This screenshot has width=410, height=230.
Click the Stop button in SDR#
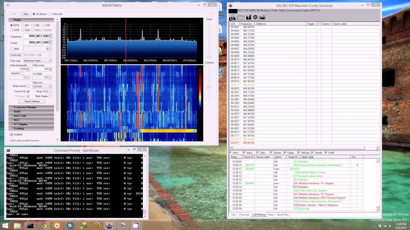point(26,14)
